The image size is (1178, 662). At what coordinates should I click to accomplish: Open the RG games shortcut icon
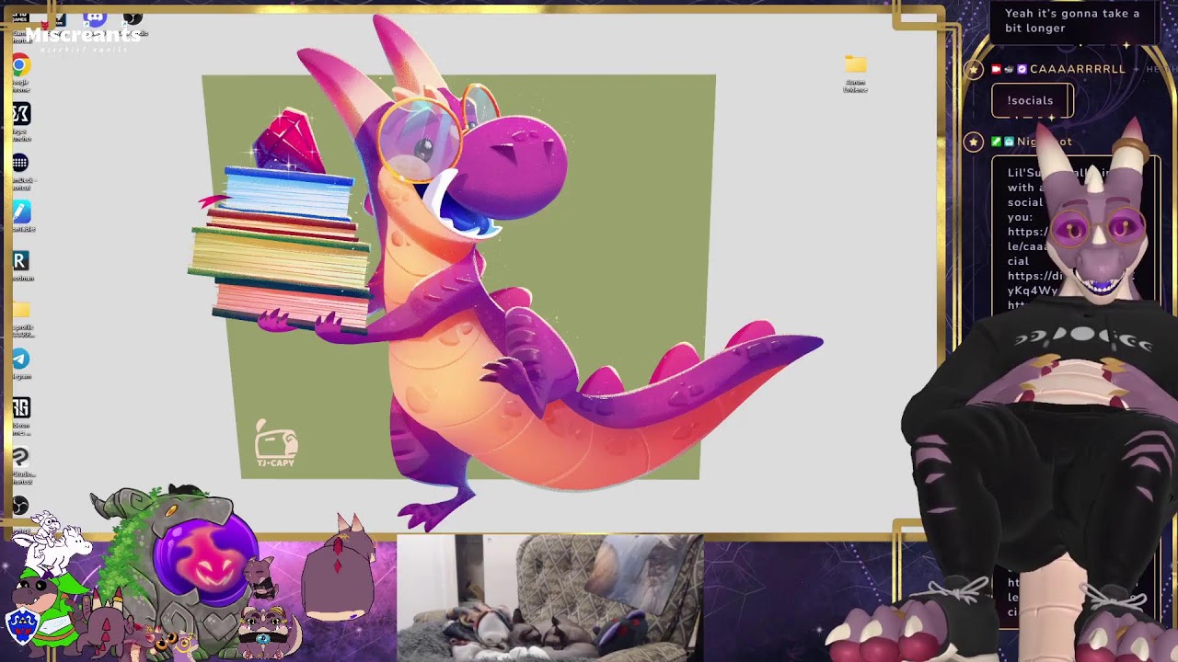20,408
